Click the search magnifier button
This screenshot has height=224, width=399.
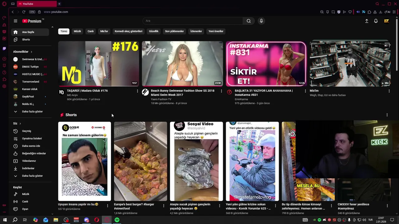click(248, 21)
